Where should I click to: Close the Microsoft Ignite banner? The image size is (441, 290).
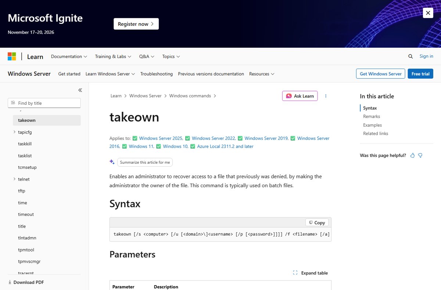pyautogui.click(x=428, y=13)
